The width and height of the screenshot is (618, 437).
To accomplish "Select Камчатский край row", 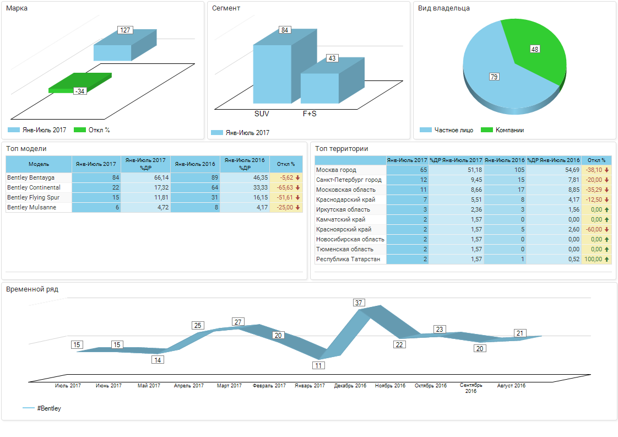I will (x=463, y=219).
